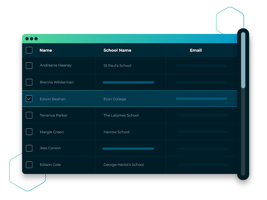
Task: Choose the name Terrance Parker
Action: click(54, 115)
